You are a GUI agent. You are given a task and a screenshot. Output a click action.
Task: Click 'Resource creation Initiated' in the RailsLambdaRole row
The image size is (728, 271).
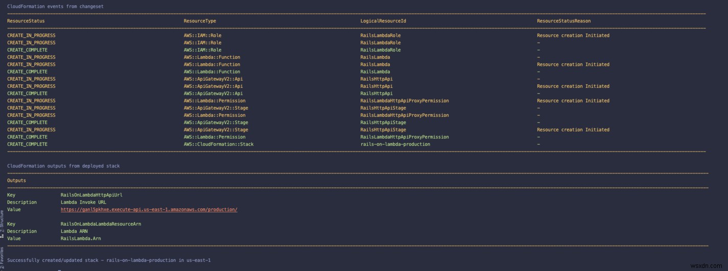pos(573,35)
